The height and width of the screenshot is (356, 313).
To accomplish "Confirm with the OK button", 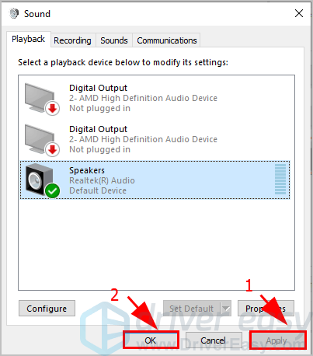I will point(151,340).
